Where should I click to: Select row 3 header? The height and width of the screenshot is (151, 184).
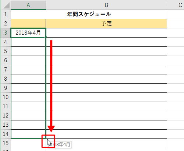[6, 33]
